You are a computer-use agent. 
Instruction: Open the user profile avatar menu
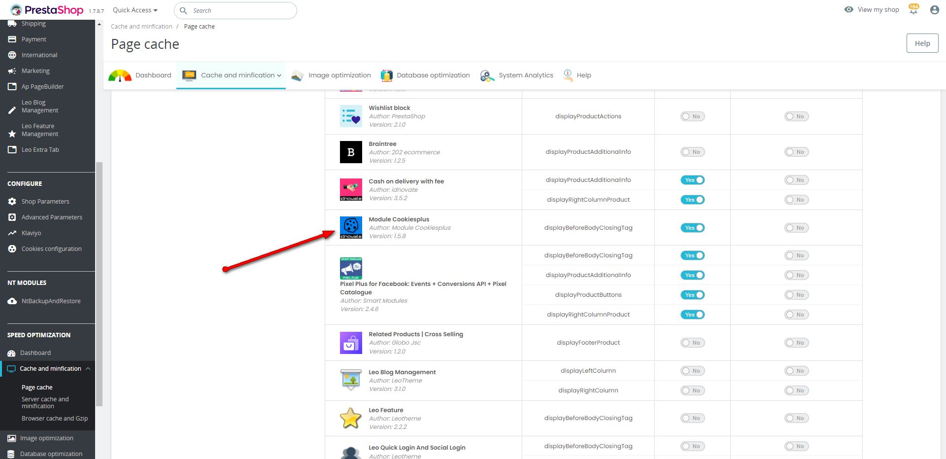tap(934, 10)
